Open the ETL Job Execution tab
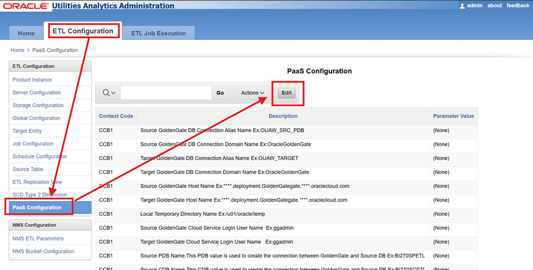Viewport: 533px width, 270px height. click(159, 33)
